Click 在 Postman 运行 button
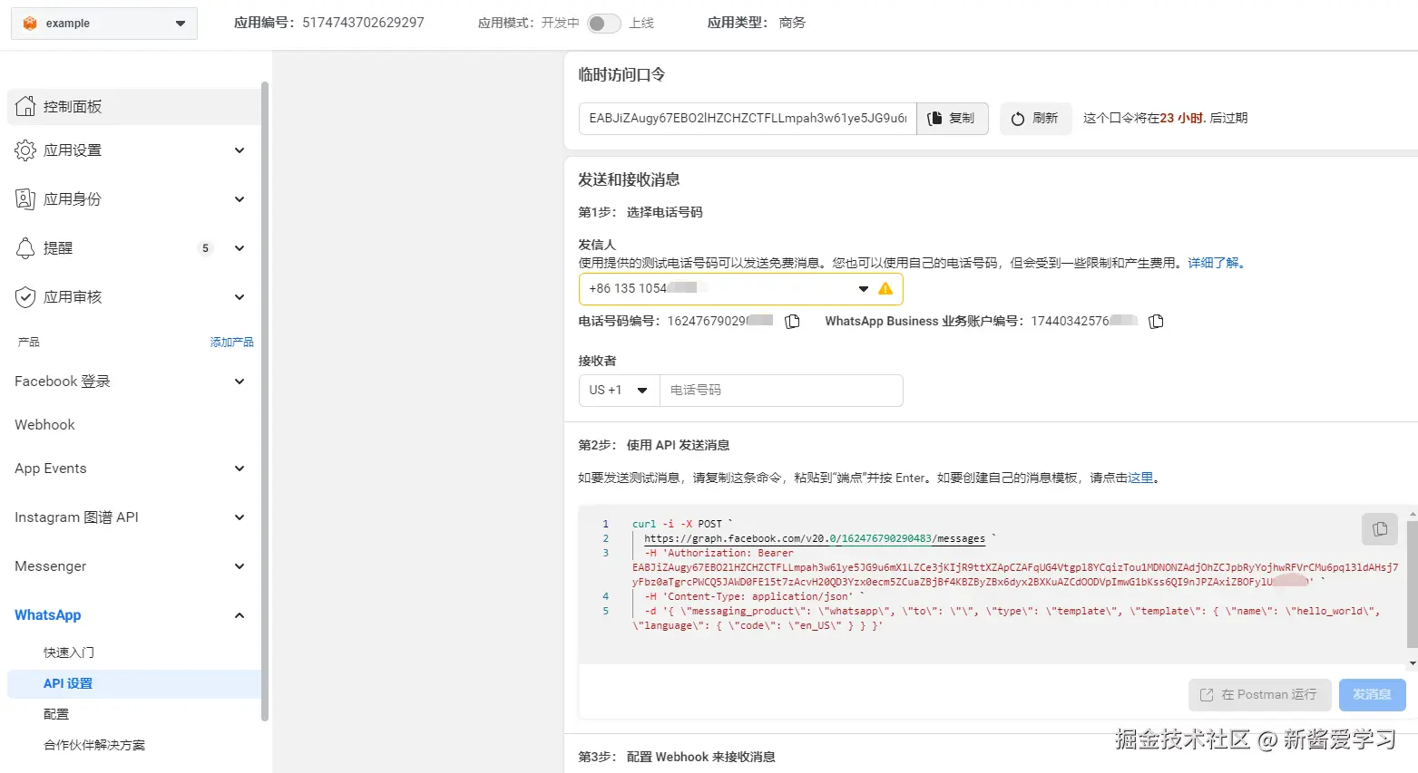Image resolution: width=1418 pixels, height=773 pixels. (x=1259, y=695)
